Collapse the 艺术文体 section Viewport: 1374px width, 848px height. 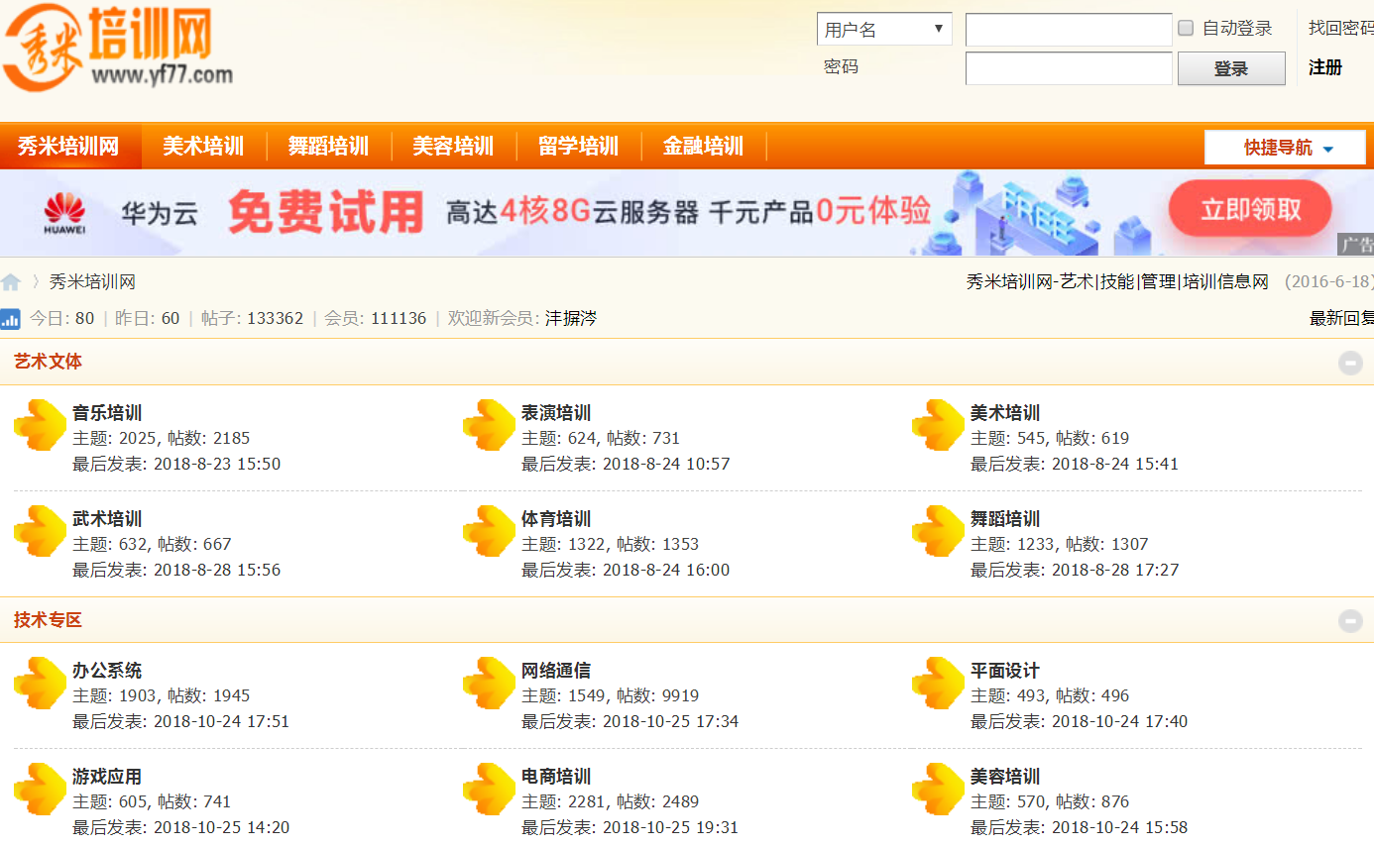(x=1350, y=363)
